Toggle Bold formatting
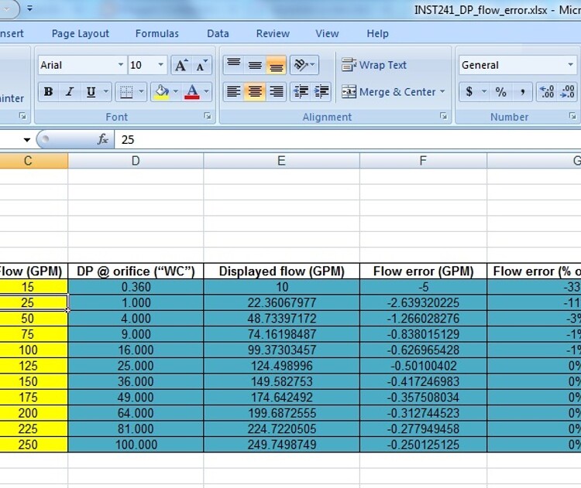Screen dimensions: 581x488 pyautogui.click(x=48, y=92)
